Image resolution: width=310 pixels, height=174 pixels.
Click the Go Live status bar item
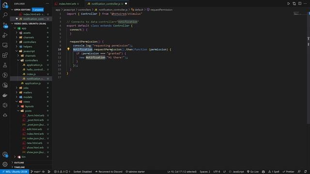click(253, 172)
